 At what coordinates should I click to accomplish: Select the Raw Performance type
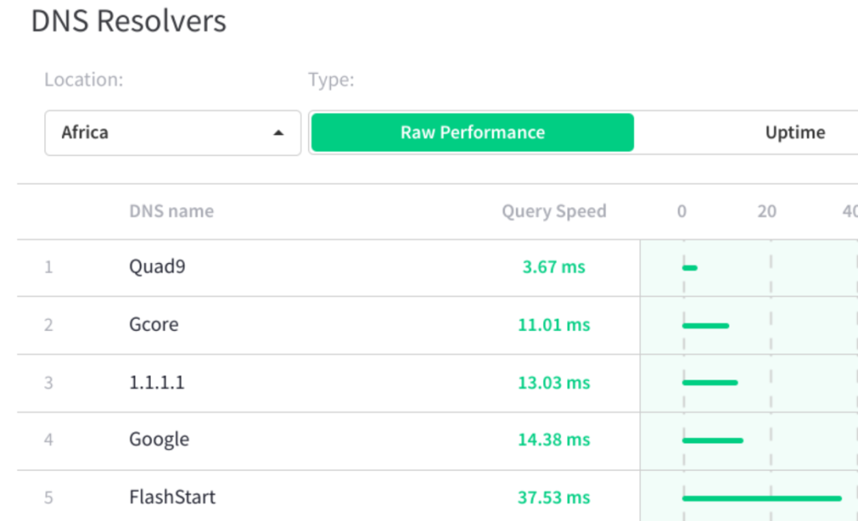473,132
